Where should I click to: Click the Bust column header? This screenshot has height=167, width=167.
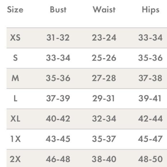[58, 10]
